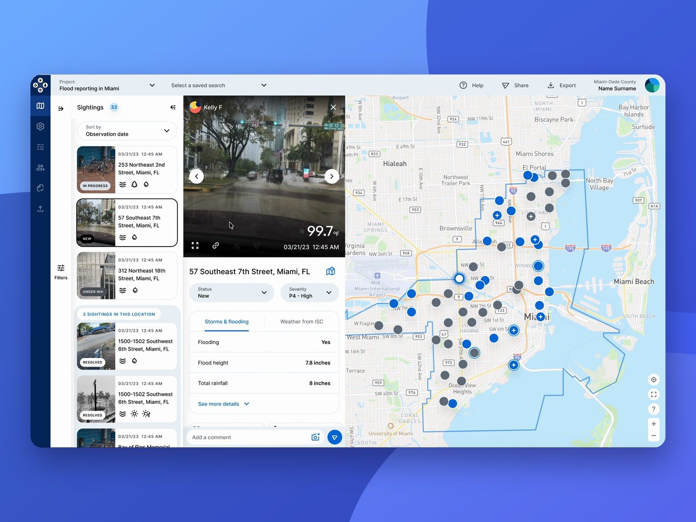Show sighting address on map icon
The width and height of the screenshot is (696, 522).
coord(331,271)
